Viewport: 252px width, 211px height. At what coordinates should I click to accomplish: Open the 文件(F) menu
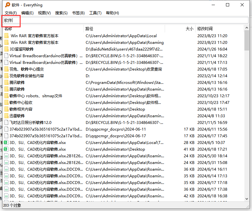click(10, 13)
